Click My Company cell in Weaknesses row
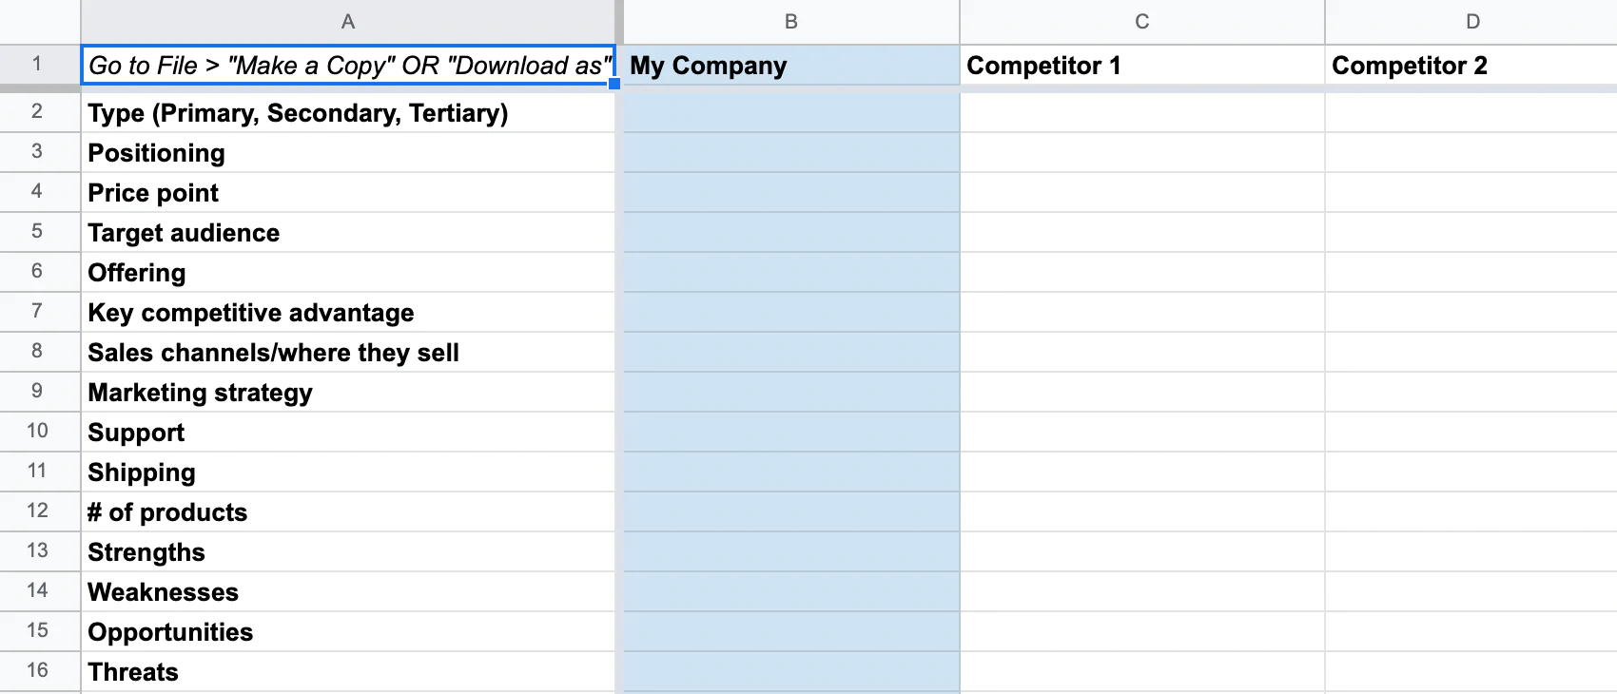The height and width of the screenshot is (694, 1617). pyautogui.click(x=791, y=592)
